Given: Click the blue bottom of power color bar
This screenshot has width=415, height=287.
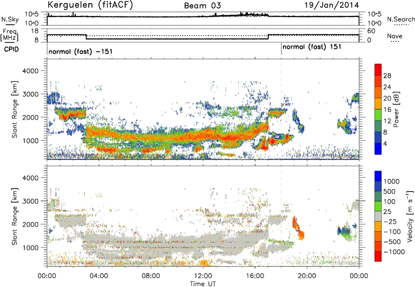Looking at the screenshot, I should coord(378,149).
